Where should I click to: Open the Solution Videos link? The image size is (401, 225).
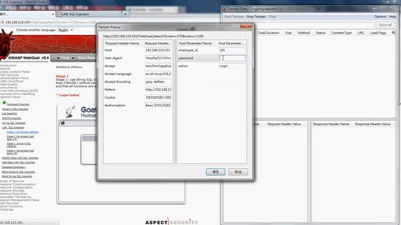click(69, 67)
